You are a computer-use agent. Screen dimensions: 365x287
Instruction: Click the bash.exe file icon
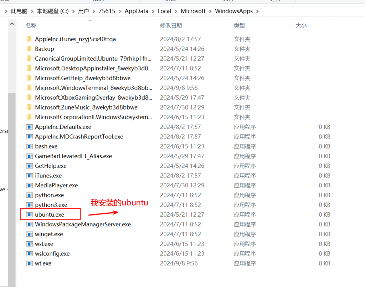29,146
